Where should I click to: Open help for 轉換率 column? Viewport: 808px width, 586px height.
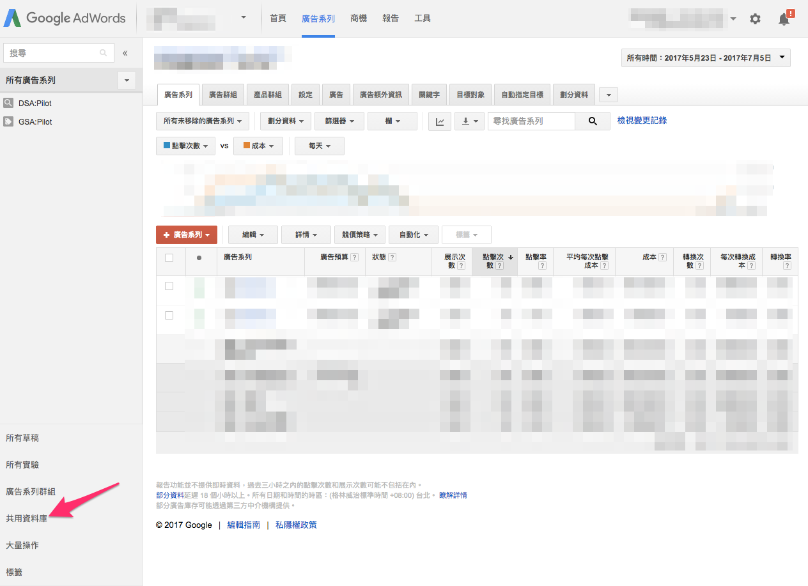pyautogui.click(x=788, y=266)
